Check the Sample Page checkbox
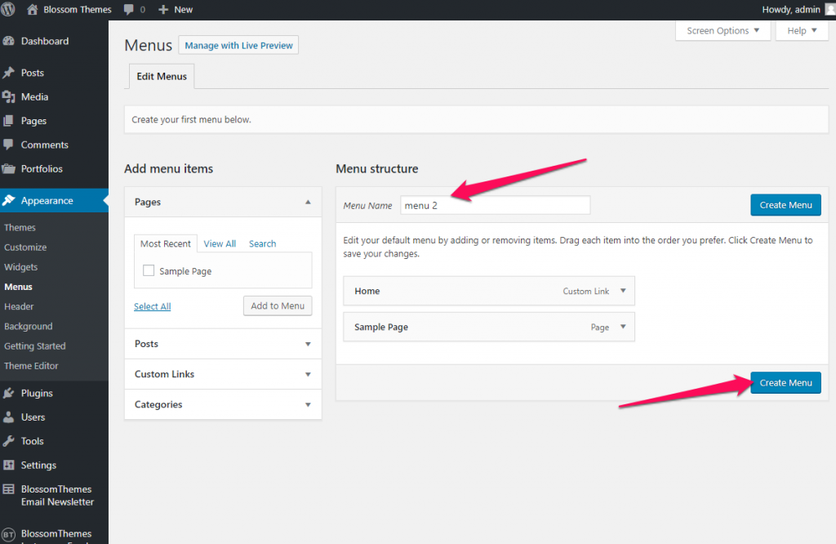The image size is (836, 544). coord(149,269)
